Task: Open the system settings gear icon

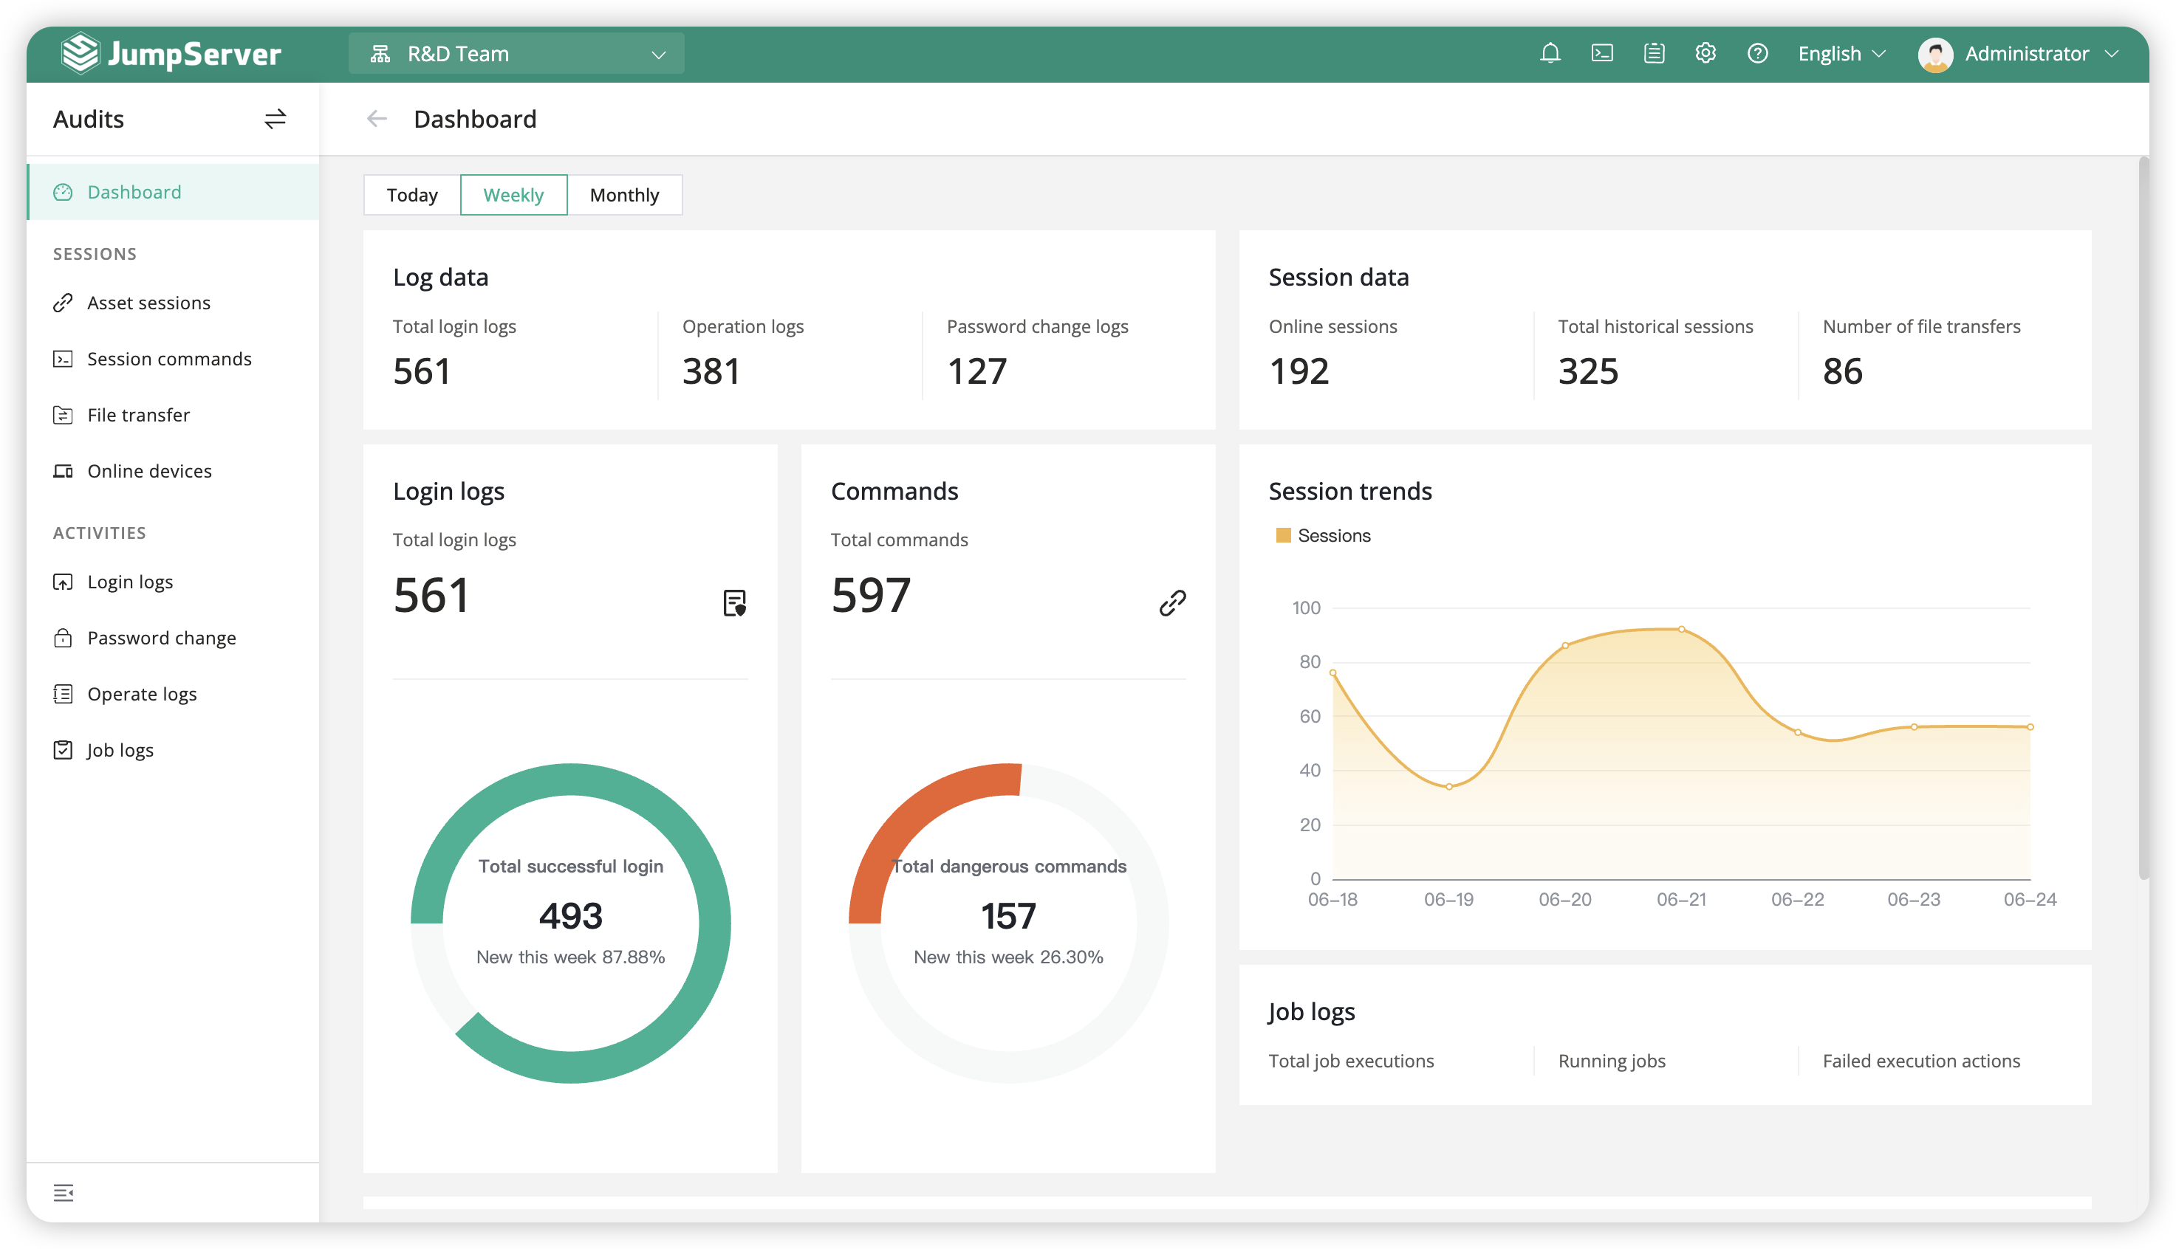Action: tap(1705, 53)
